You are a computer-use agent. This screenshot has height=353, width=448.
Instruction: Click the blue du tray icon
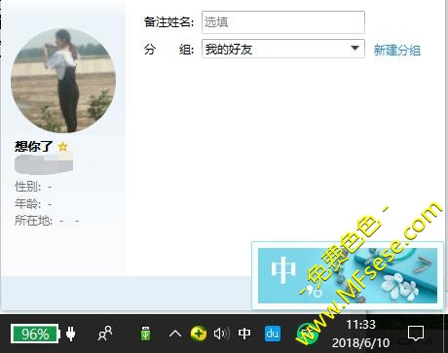point(273,334)
